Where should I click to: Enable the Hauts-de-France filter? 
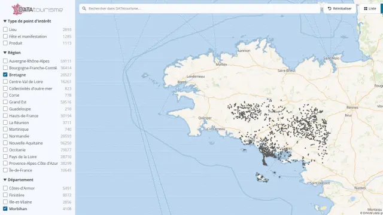pyautogui.click(x=5, y=115)
